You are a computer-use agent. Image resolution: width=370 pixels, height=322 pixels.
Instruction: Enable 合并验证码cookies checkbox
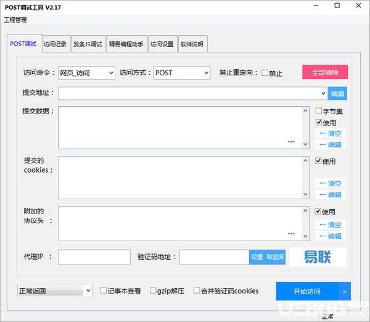tap(197, 291)
